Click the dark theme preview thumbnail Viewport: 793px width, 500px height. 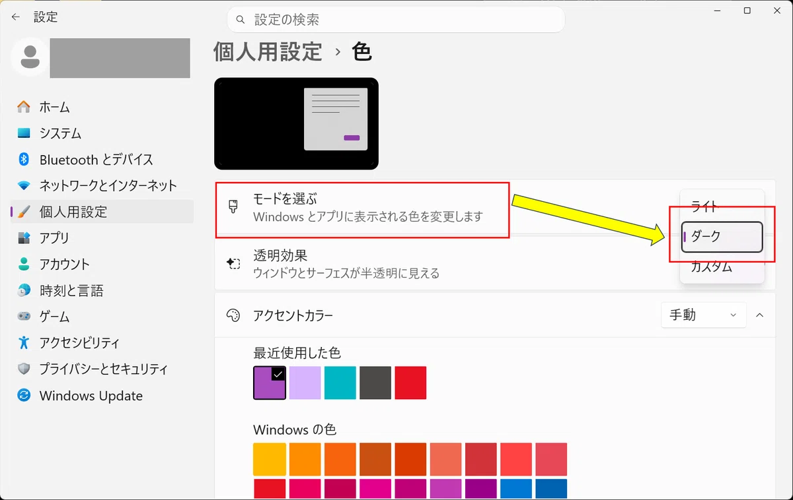pos(296,124)
